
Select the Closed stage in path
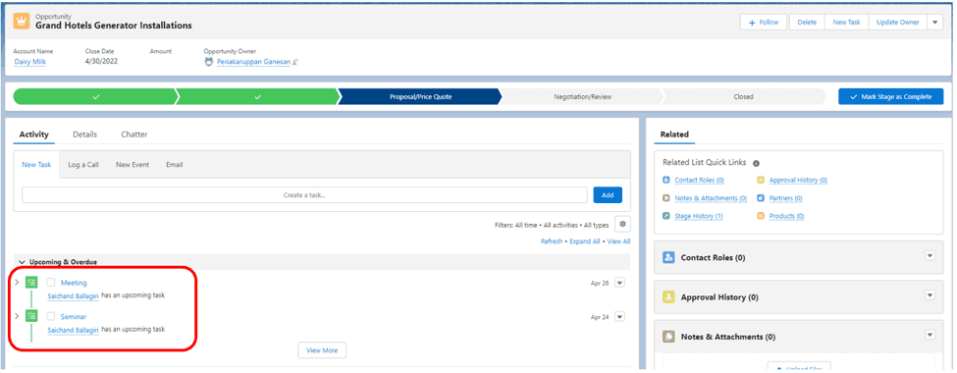[743, 96]
